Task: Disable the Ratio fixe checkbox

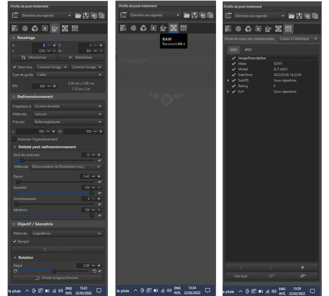Action: click(14, 67)
